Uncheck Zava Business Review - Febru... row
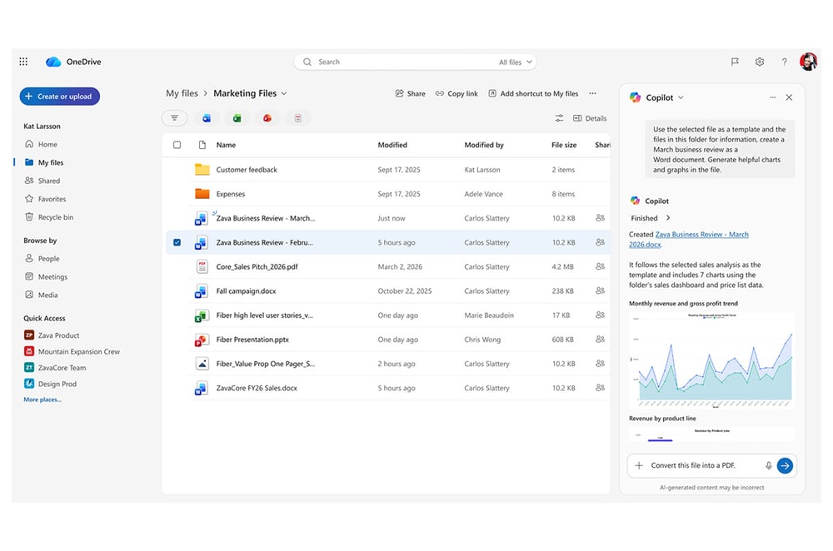Viewport: 833px width, 551px height. pyautogui.click(x=177, y=242)
